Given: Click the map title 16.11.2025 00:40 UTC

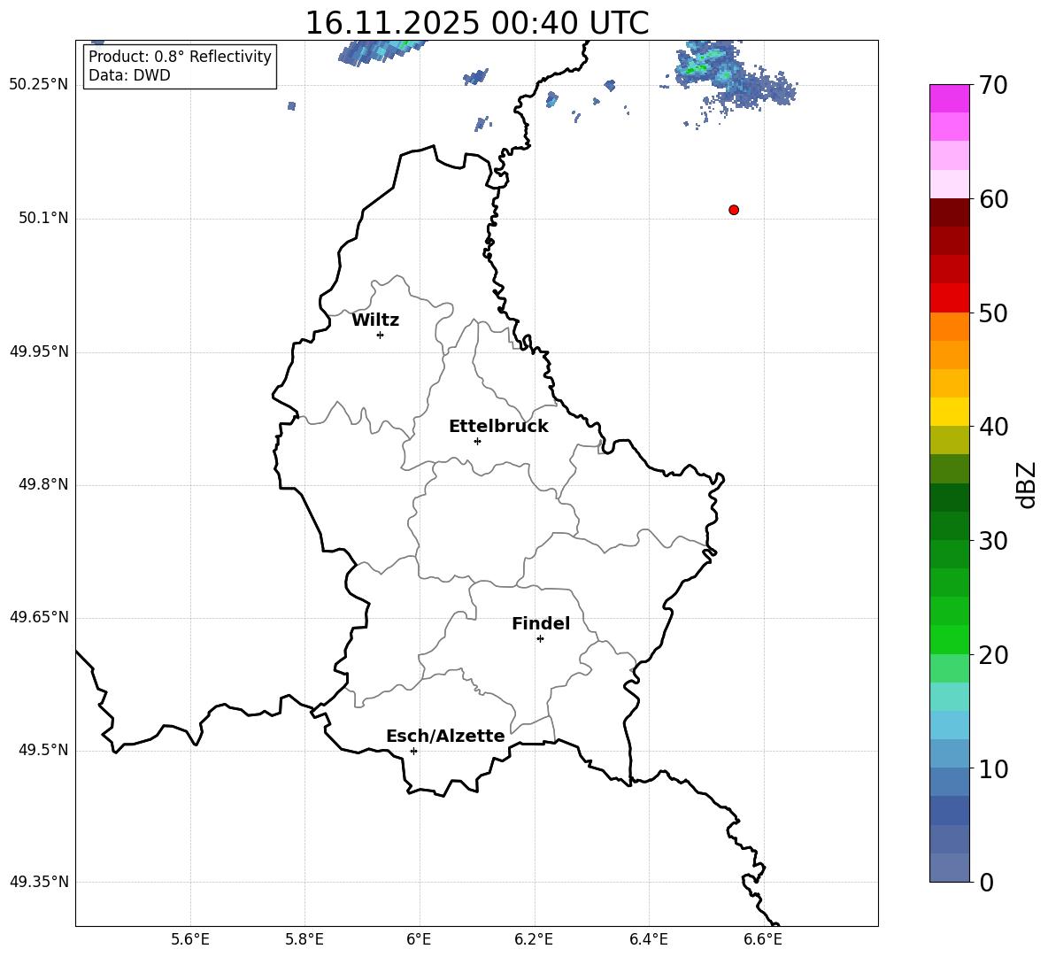Looking at the screenshot, I should click(x=476, y=23).
